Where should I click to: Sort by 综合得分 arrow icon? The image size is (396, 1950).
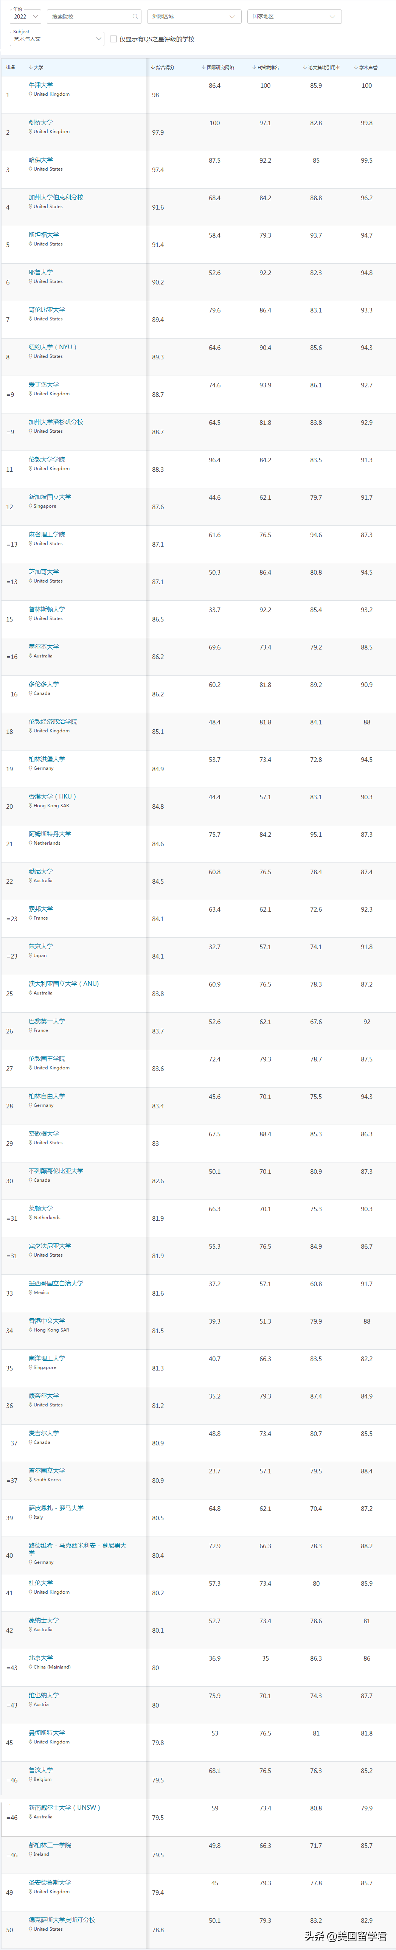click(153, 67)
